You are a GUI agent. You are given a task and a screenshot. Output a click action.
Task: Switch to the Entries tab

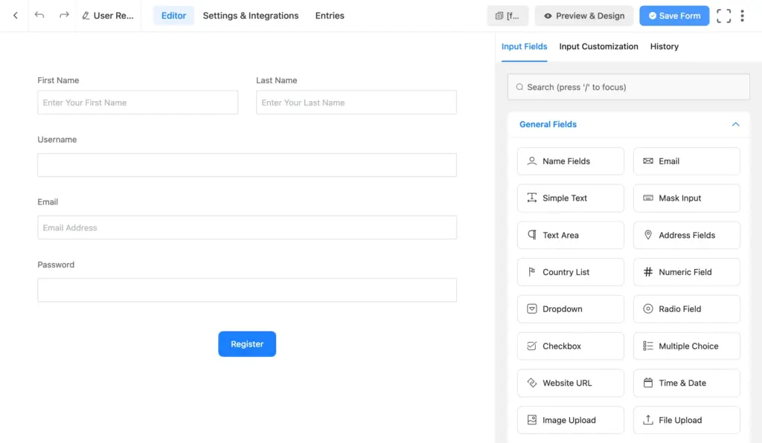330,16
